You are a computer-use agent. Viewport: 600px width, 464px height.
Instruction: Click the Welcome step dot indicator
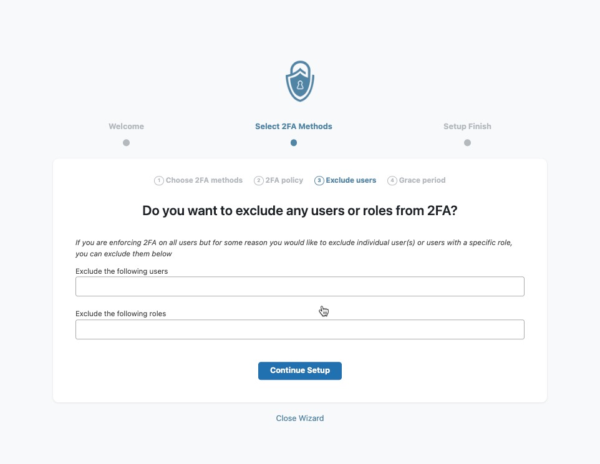(x=126, y=143)
